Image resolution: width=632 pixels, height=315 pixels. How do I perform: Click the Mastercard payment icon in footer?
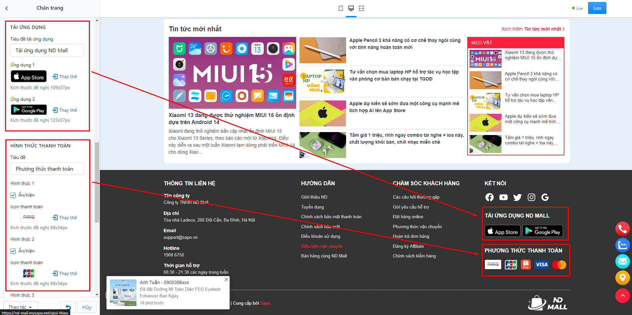click(559, 264)
